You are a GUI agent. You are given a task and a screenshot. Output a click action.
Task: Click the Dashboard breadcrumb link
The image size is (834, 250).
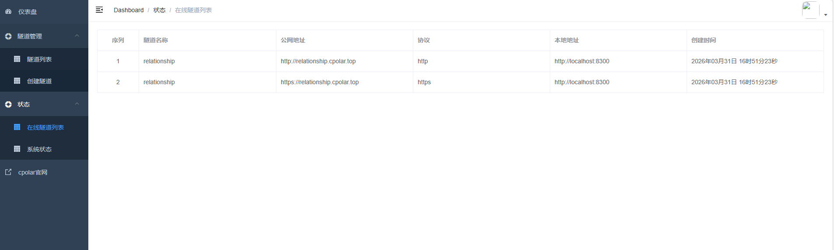tap(129, 10)
